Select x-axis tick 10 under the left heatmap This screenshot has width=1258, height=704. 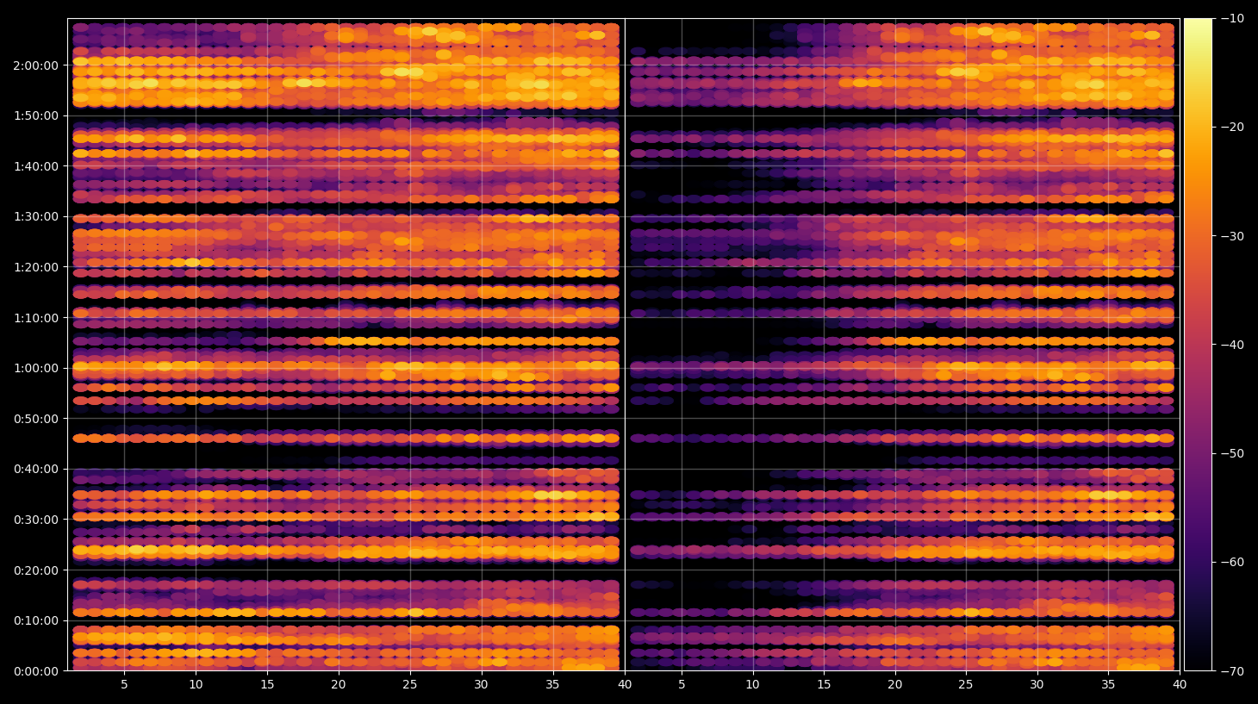[x=196, y=685]
